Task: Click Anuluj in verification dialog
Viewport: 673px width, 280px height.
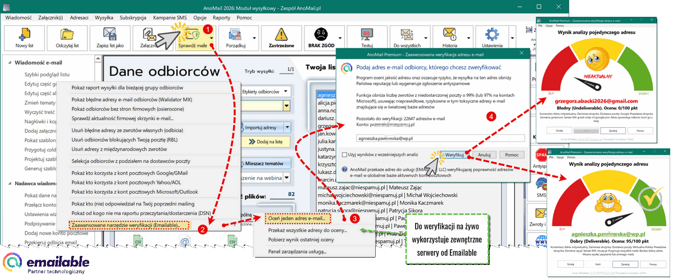Action: [484, 154]
